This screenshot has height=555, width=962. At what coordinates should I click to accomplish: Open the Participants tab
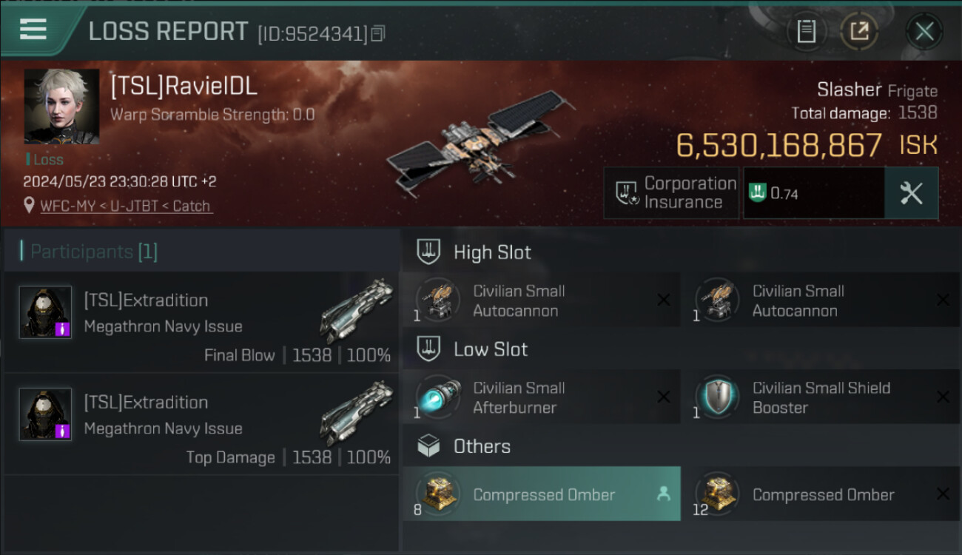[x=93, y=252]
